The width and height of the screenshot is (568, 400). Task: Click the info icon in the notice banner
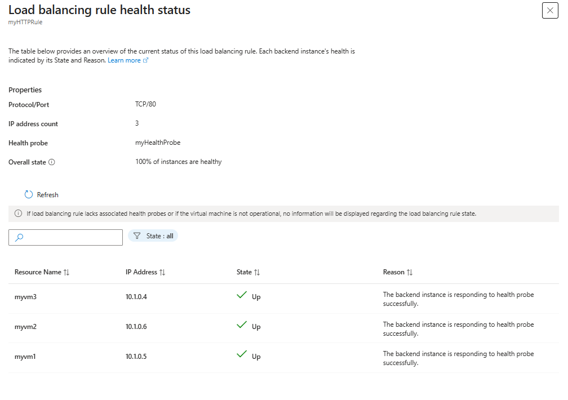(x=18, y=214)
